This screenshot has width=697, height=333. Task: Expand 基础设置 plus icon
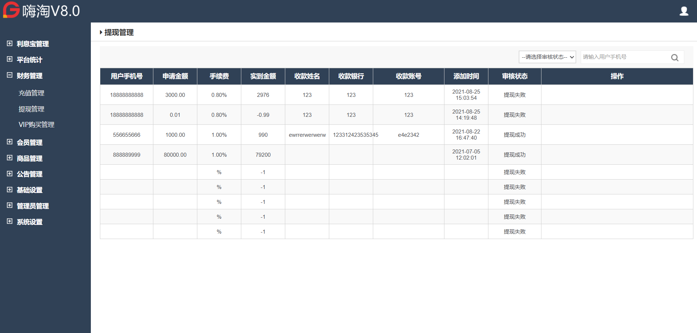[x=10, y=190]
